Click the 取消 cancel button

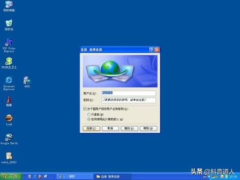[x=110, y=129]
